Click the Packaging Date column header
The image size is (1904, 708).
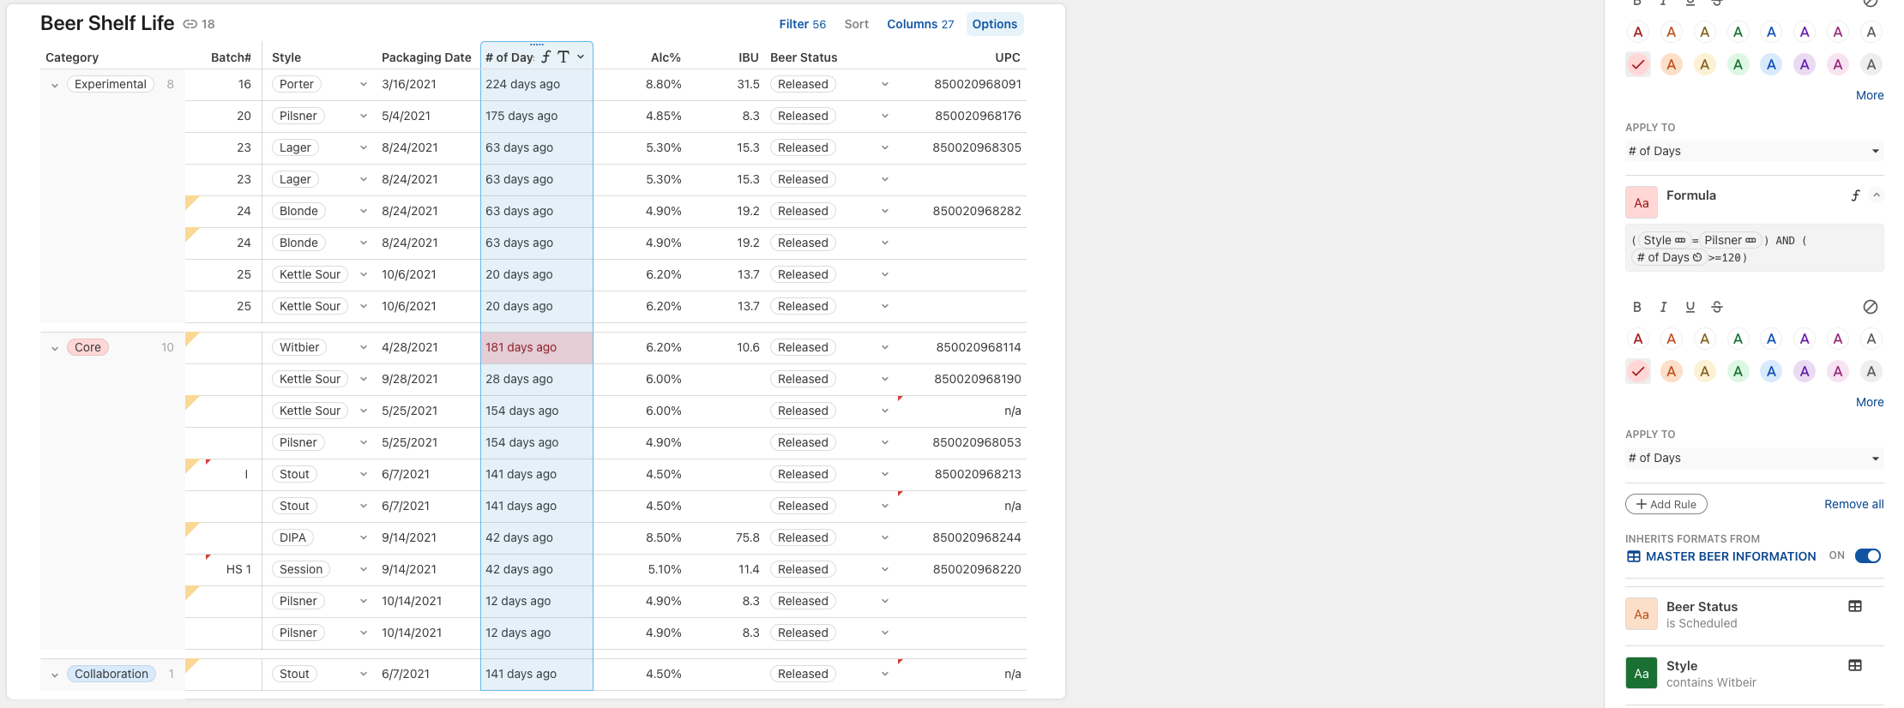coord(426,57)
